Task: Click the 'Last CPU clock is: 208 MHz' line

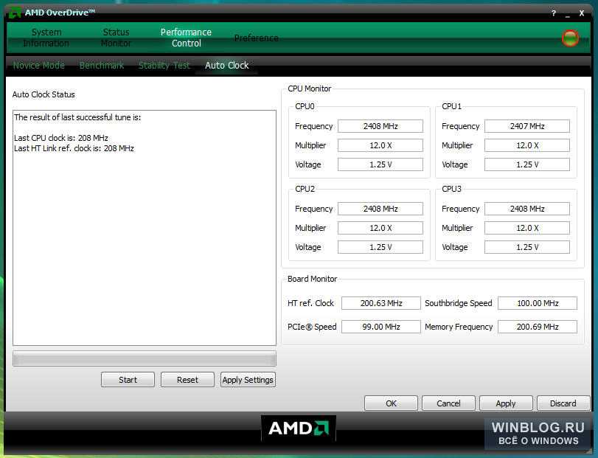Action: tap(61, 138)
